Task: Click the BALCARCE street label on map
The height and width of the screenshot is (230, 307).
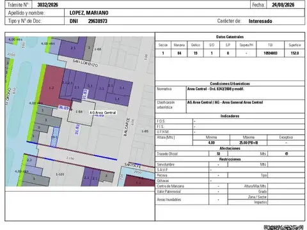Action: [127, 127]
